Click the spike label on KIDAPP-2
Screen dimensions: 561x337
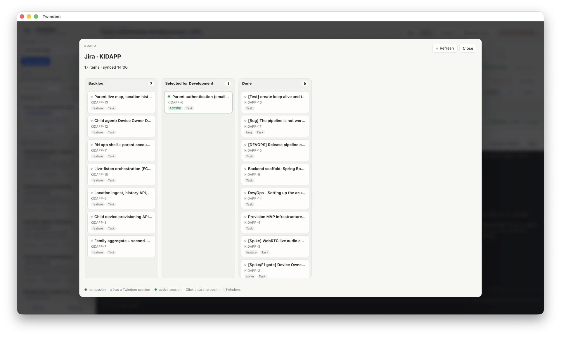[x=250, y=276]
